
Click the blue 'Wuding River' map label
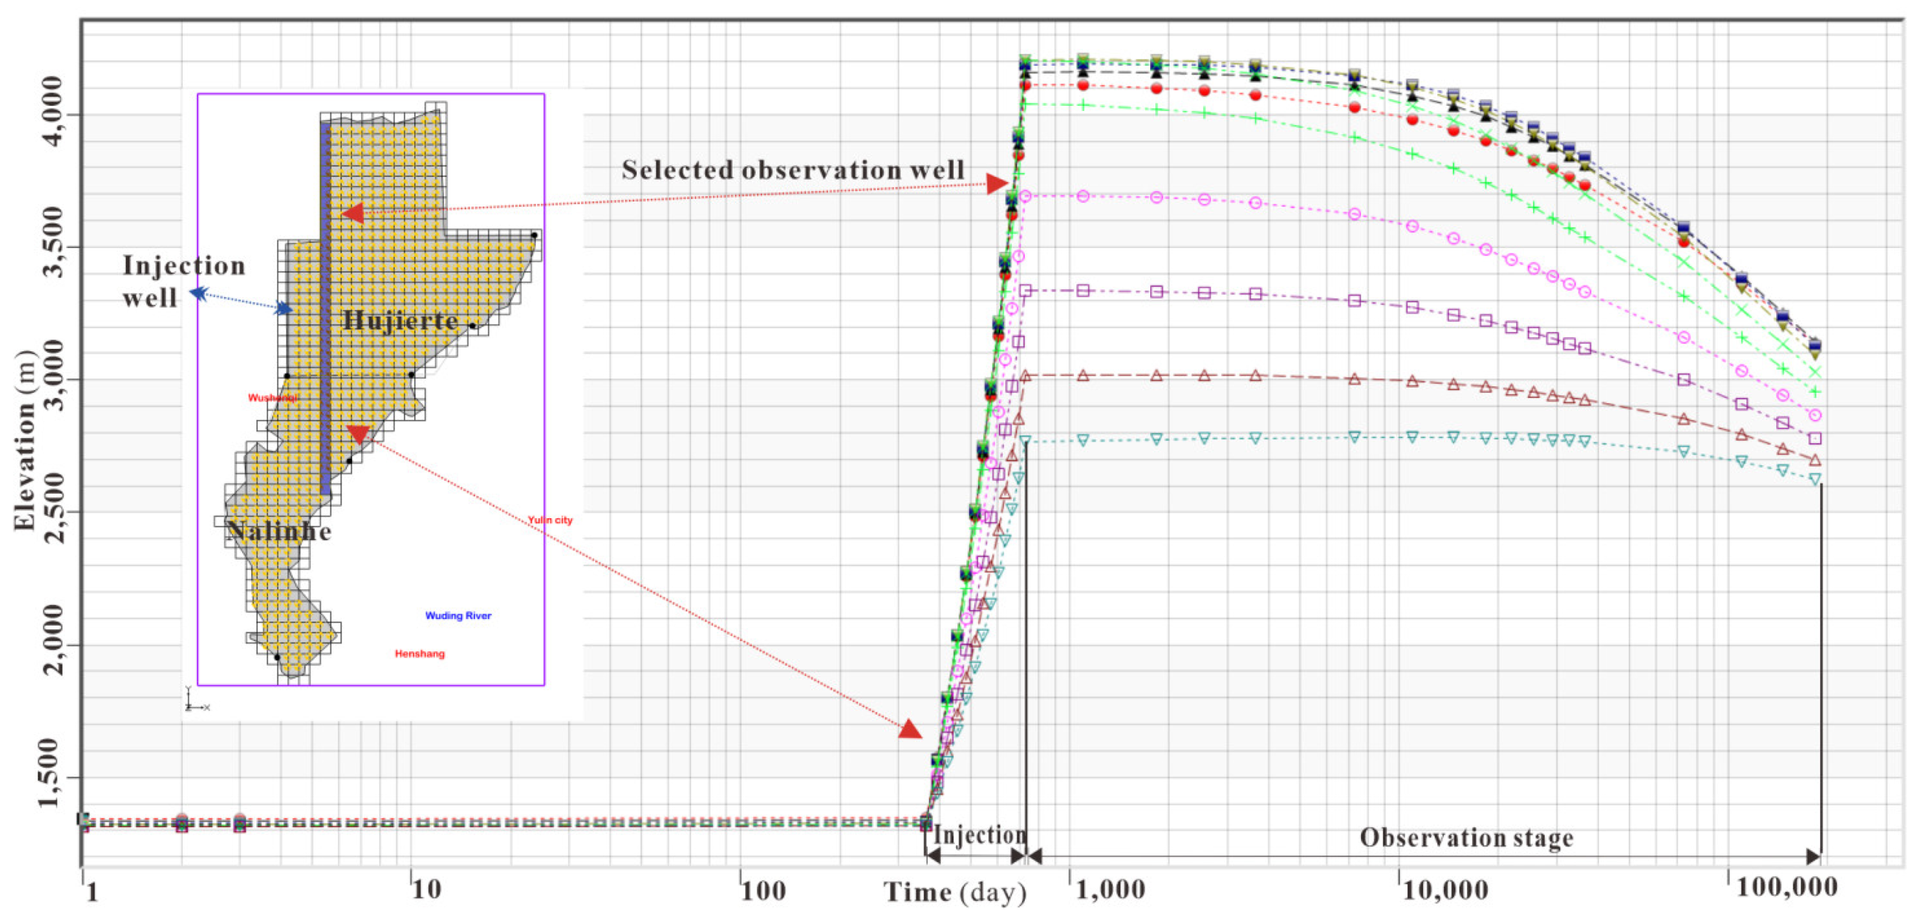tap(458, 616)
